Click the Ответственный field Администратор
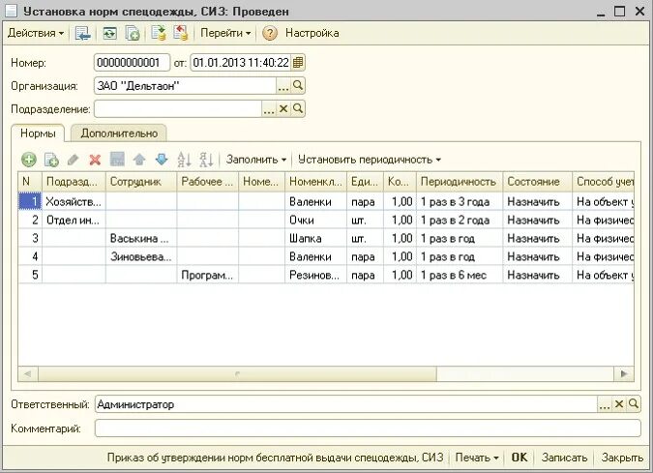 tap(346, 404)
